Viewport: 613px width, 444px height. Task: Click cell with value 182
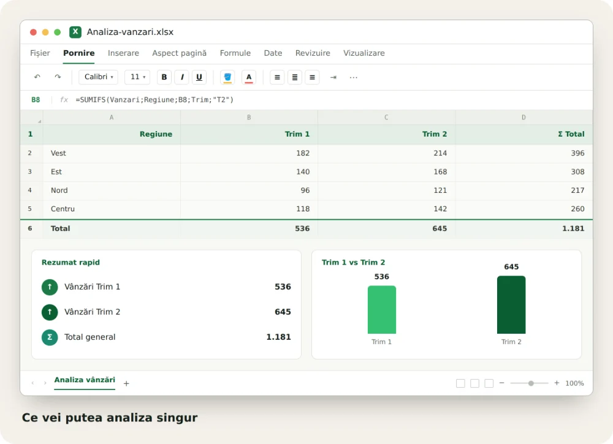pyautogui.click(x=249, y=153)
